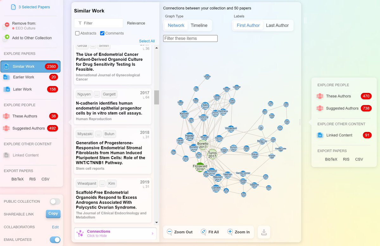Image resolution: width=380 pixels, height=246 pixels.
Task: Open the Earlier Work list
Action: pyautogui.click(x=30, y=77)
